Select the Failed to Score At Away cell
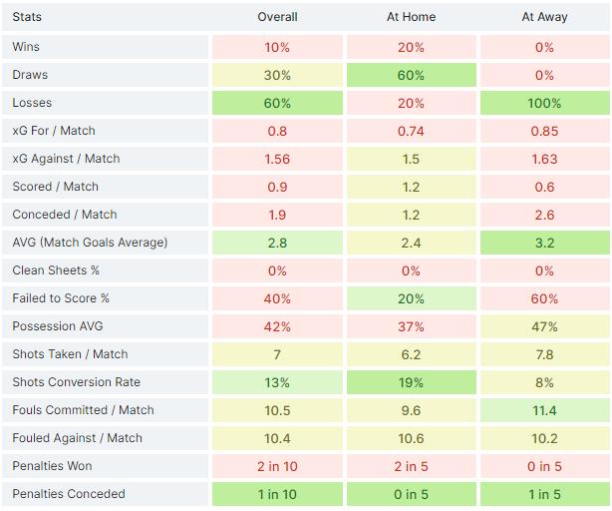The height and width of the screenshot is (511, 612). click(x=544, y=298)
